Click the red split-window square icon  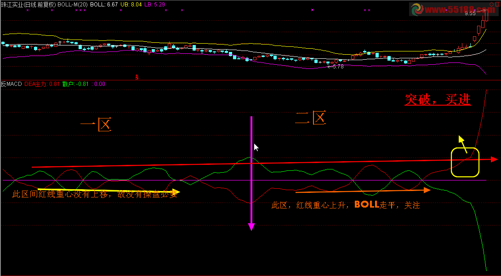click(498, 4)
